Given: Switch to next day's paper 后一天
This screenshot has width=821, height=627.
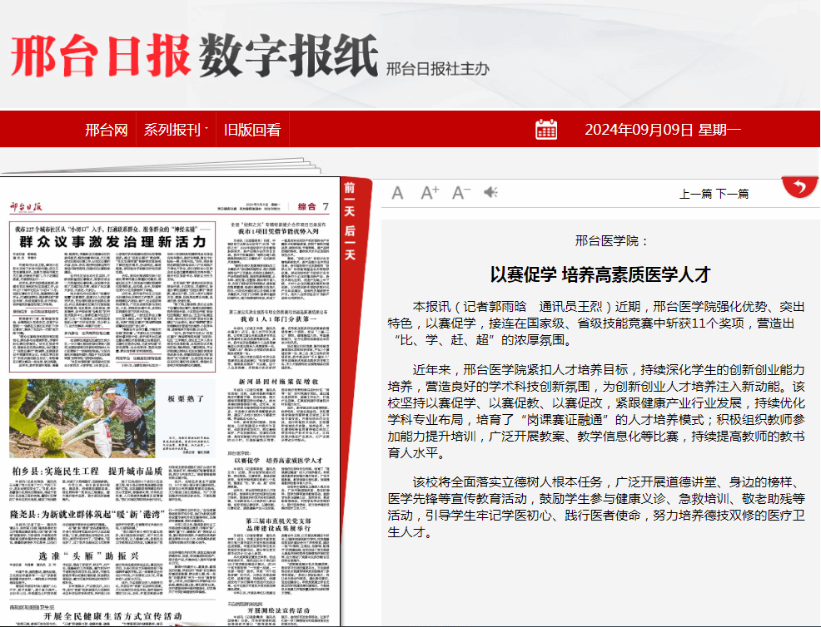Looking at the screenshot, I should pos(351,242).
